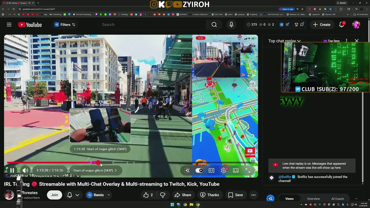Switch to theater mode
The image size is (370, 208).
pos(236,170)
